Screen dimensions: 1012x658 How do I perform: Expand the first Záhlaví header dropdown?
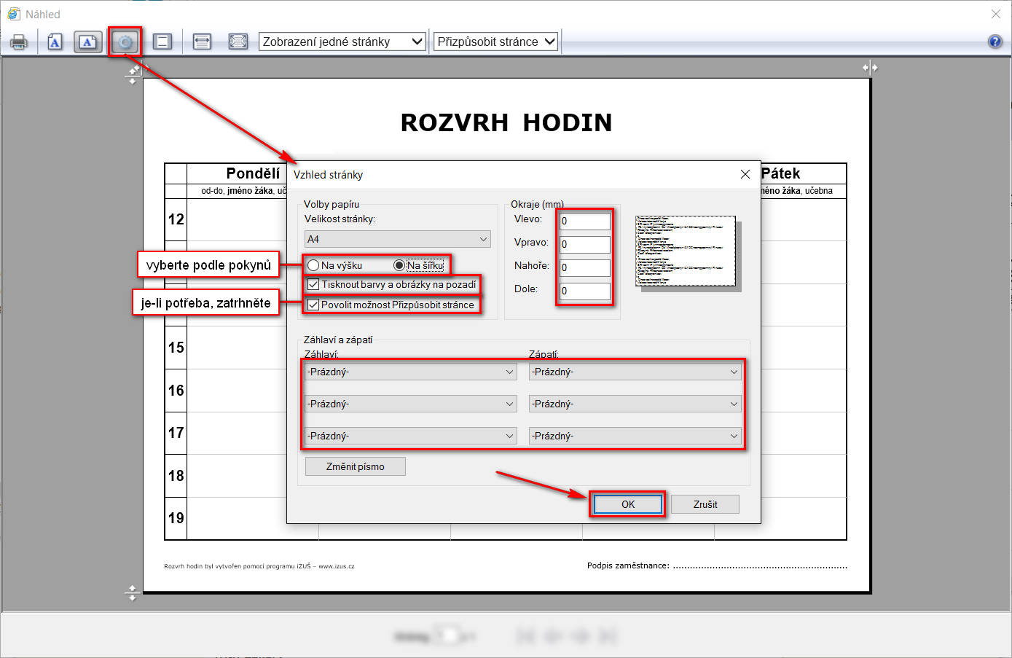[411, 372]
